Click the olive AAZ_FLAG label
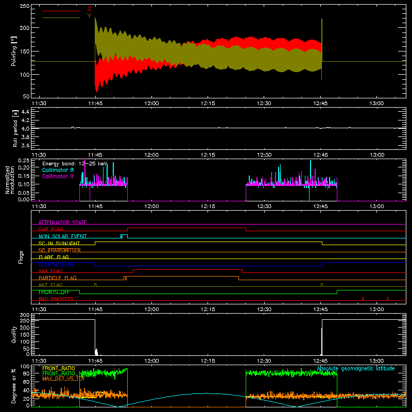Image resolution: width=412 pixels, height=412 pixels. 50,285
